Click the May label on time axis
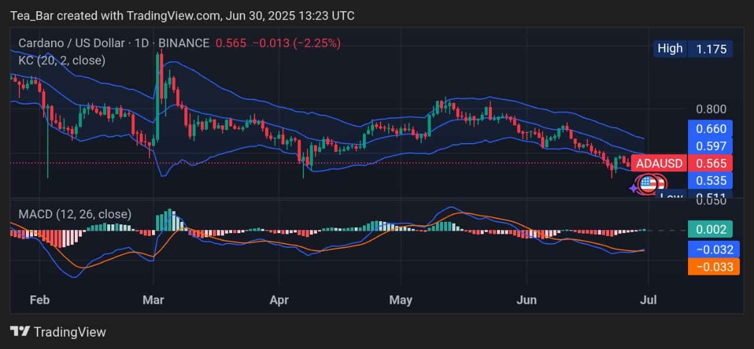The width and height of the screenshot is (754, 349). [401, 300]
